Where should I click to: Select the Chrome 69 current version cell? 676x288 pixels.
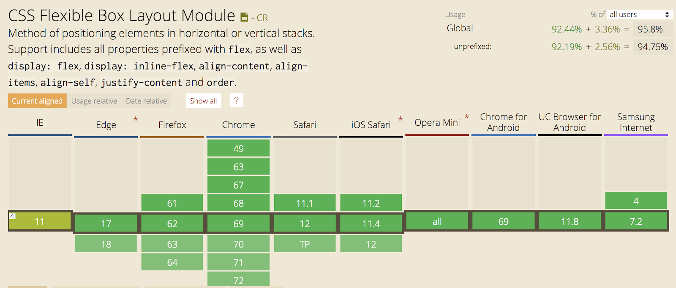238,223
